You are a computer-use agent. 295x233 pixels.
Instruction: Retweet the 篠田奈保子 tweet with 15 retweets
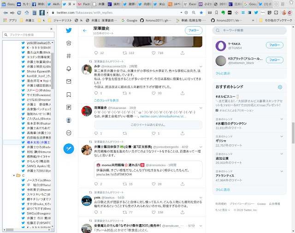coord(124,184)
